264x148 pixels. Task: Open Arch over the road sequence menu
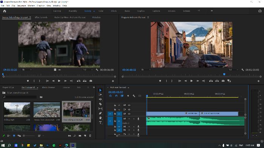[128, 88]
